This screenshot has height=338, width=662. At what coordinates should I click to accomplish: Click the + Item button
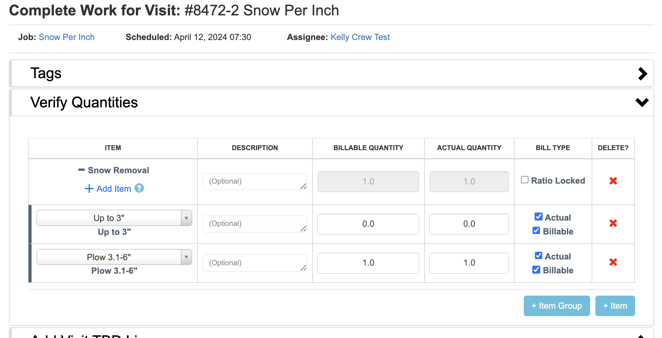pos(615,306)
